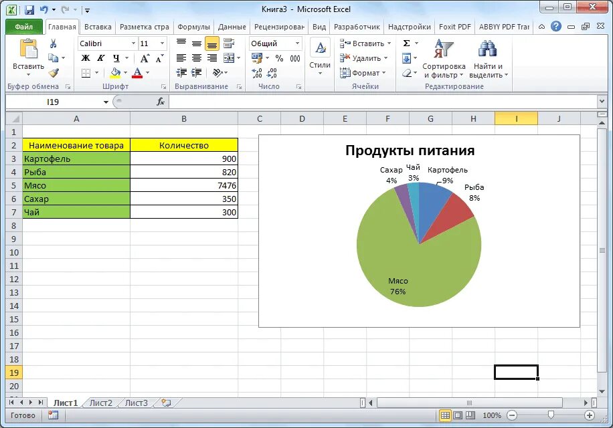The image size is (613, 428).
Task: Open the font color dropdown arrow
Action: 147,73
